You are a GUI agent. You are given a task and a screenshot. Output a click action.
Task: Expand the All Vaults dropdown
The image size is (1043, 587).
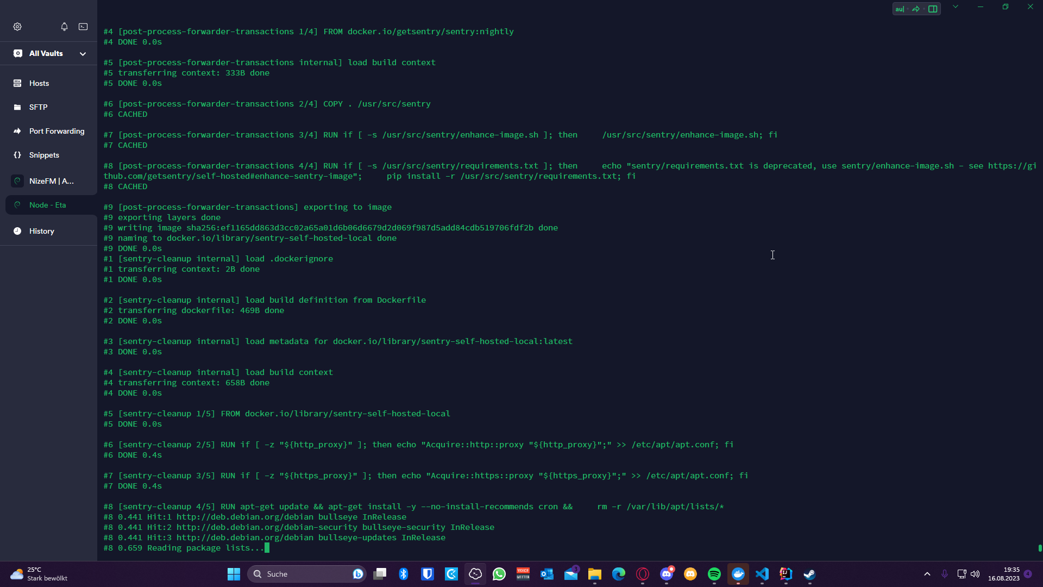(83, 54)
